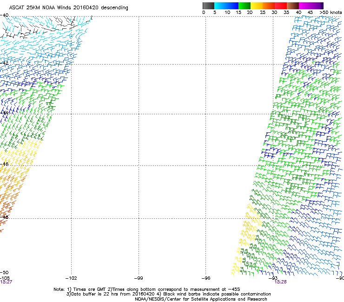344x302 pixels.
Task: Click the legend label 25
Action: click(263, 13)
